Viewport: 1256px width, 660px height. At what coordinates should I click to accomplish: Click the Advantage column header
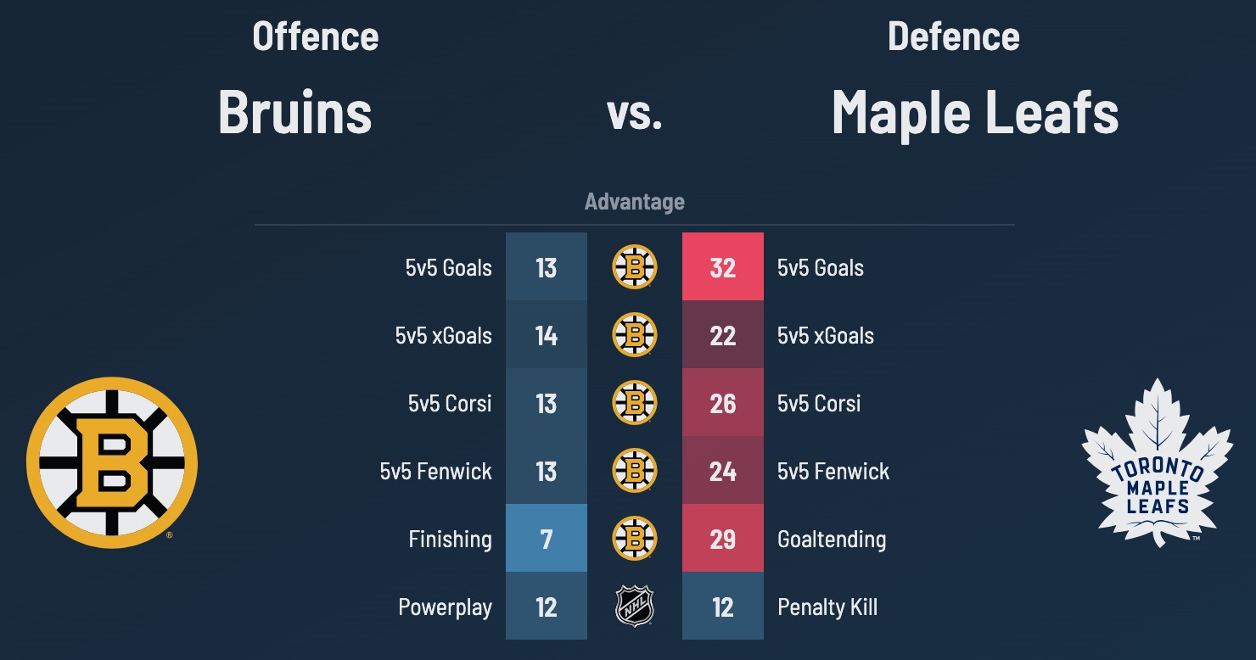(635, 202)
